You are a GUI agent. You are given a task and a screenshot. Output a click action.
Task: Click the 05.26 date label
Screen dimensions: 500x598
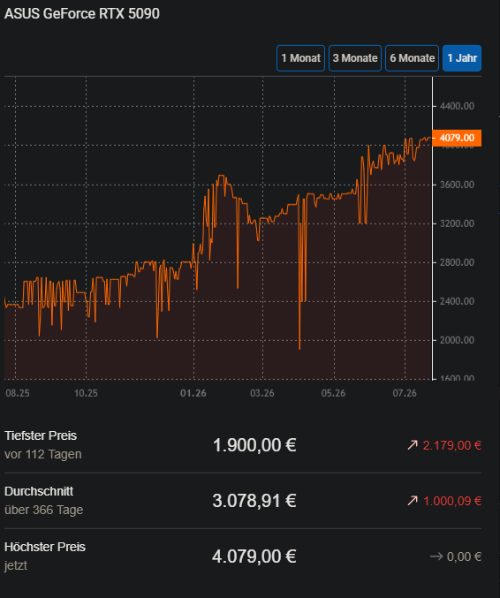333,393
